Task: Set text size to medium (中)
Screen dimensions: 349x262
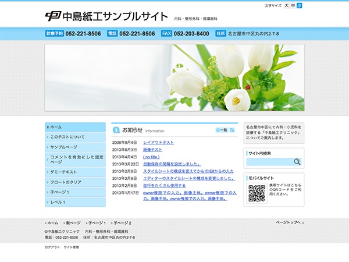Action: coord(293,6)
